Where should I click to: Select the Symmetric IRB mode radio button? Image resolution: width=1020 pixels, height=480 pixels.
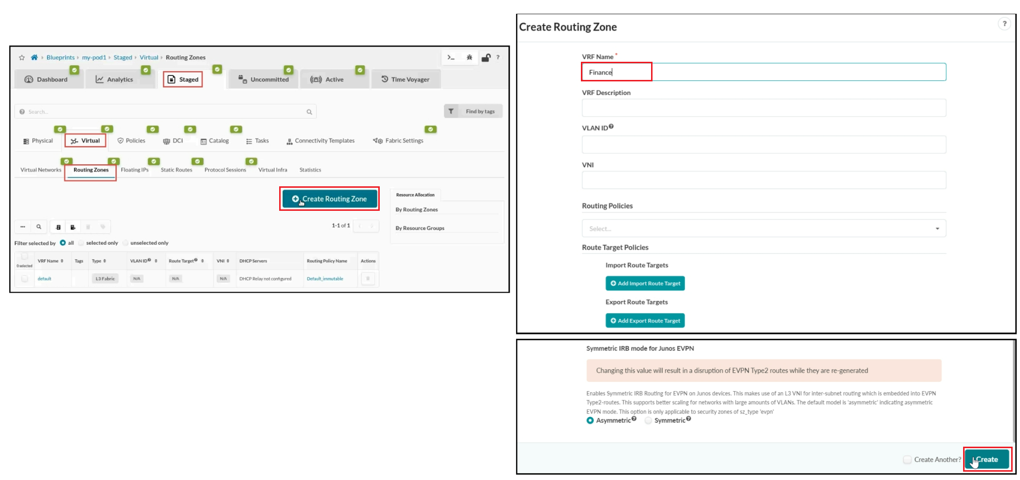648,421
